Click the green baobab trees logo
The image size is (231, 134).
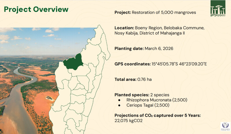pyautogui.click(x=218, y=8)
